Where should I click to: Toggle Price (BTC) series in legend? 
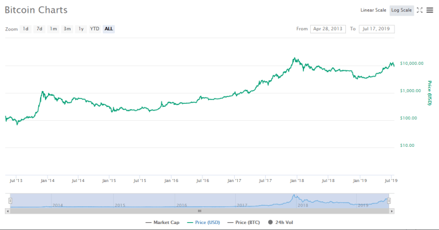pos(244,223)
